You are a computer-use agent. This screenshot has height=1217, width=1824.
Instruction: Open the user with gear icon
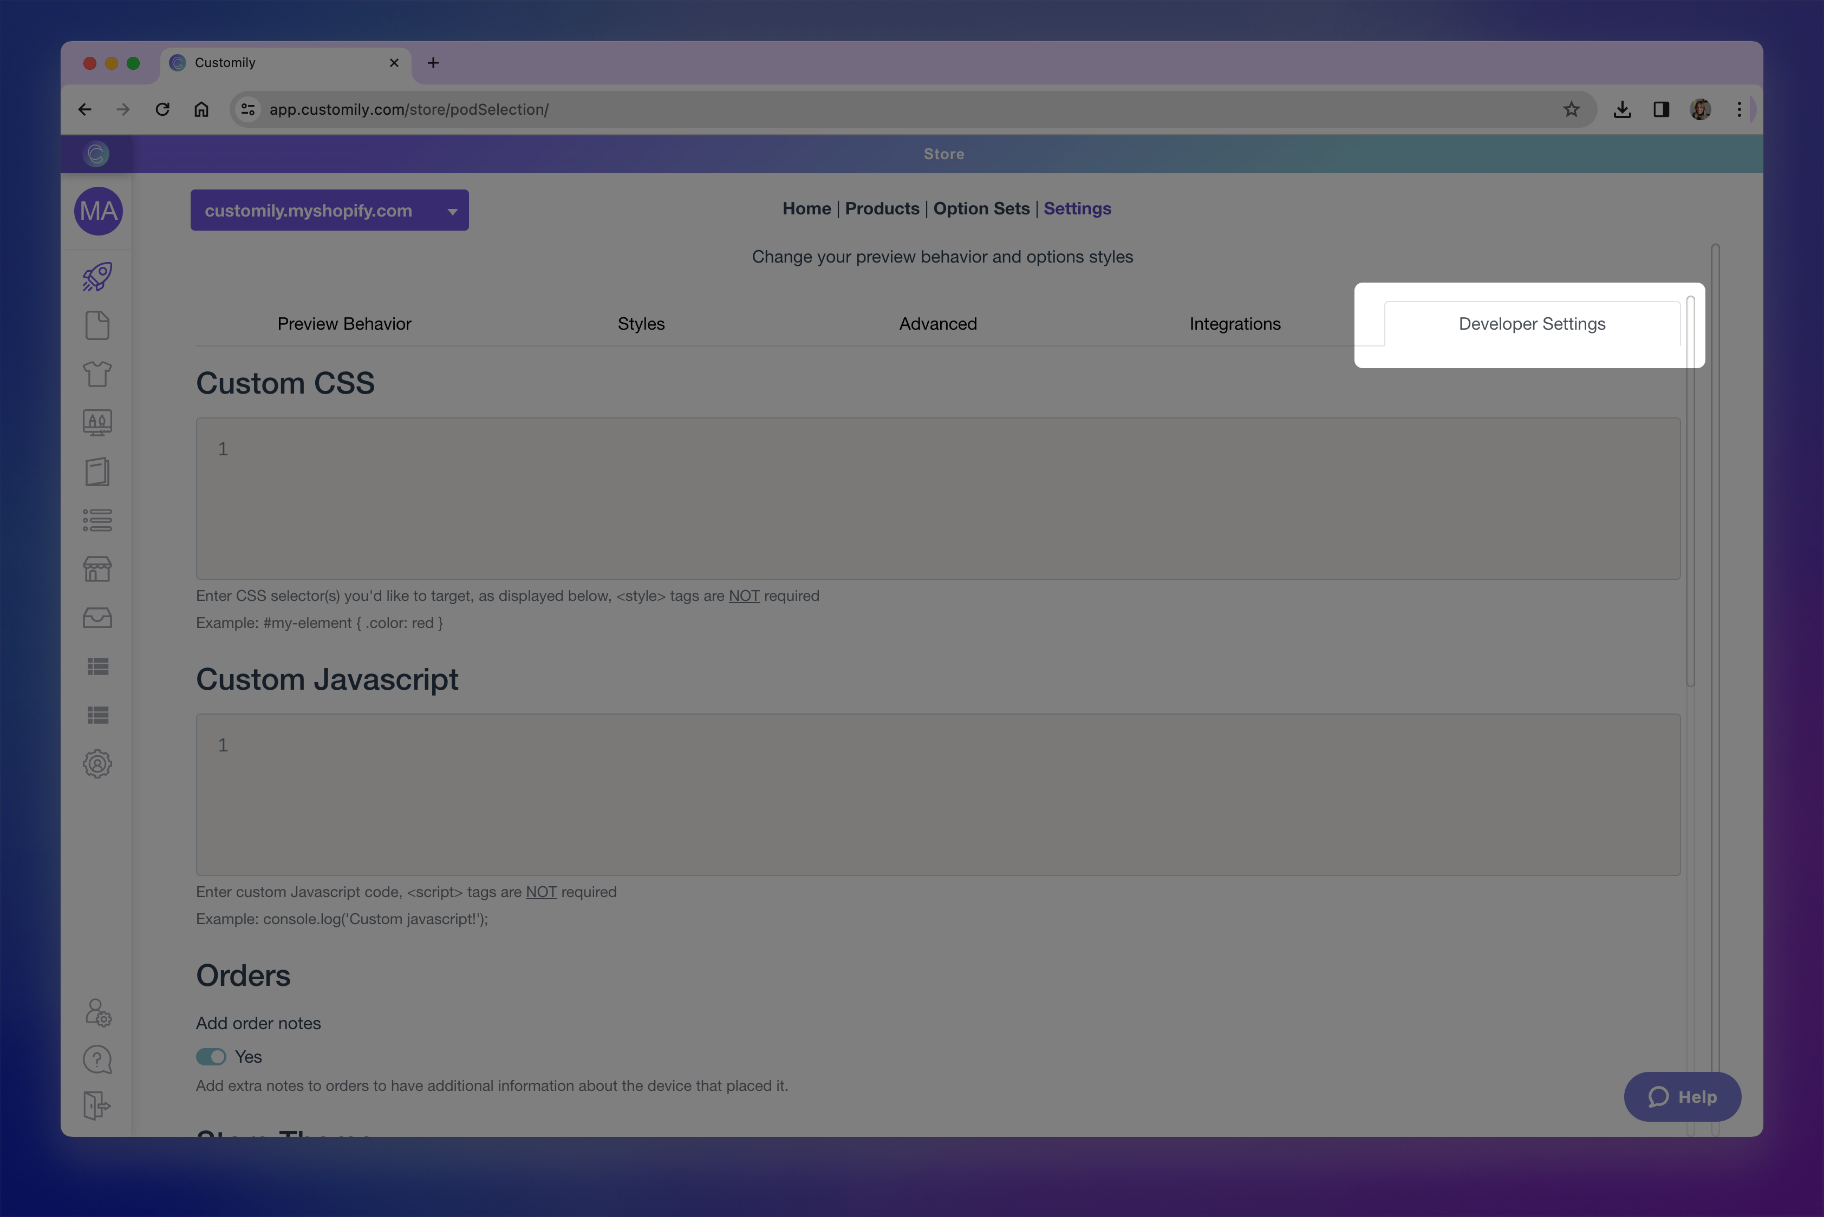[x=98, y=1012]
